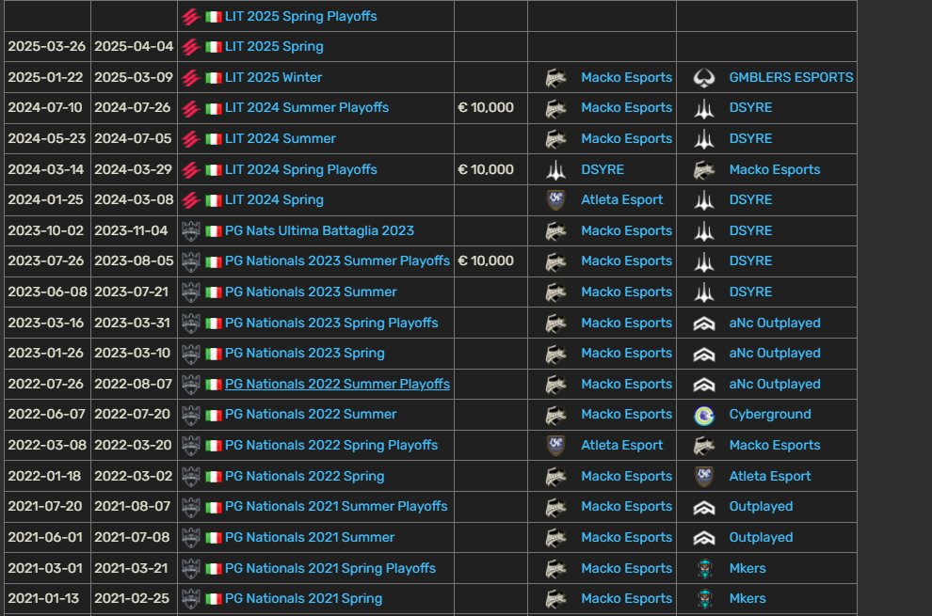Open PG Nationals 2022 Spring Playoffs link
This screenshot has height=616, width=932.
[331, 445]
